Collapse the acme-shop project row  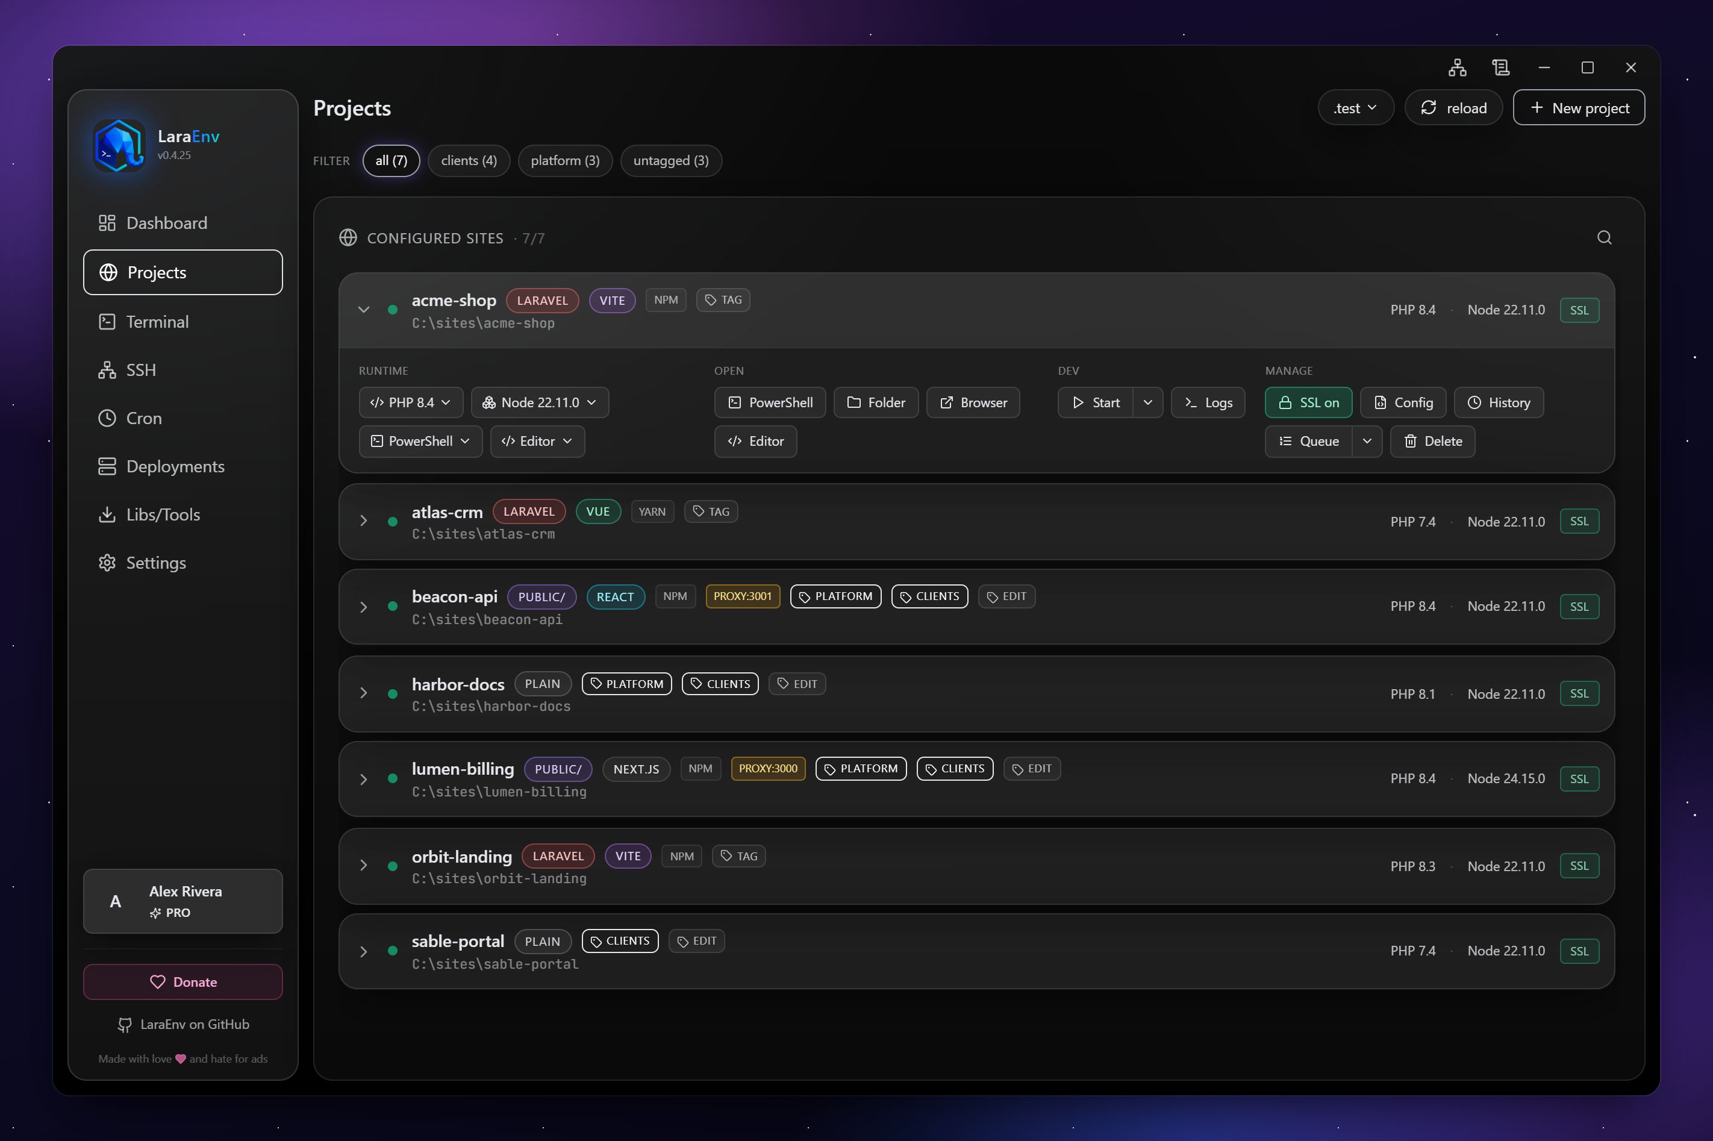coord(364,310)
